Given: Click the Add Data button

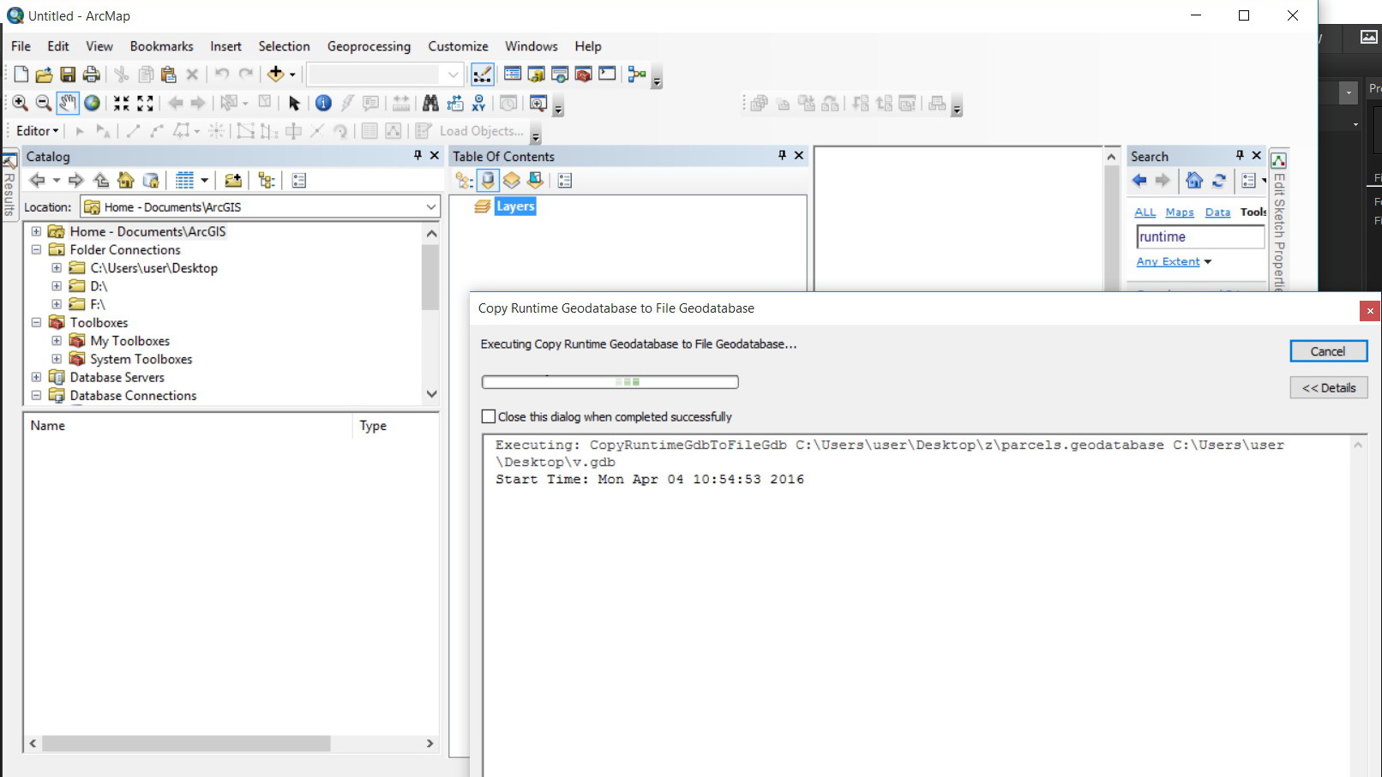Looking at the screenshot, I should tap(275, 75).
